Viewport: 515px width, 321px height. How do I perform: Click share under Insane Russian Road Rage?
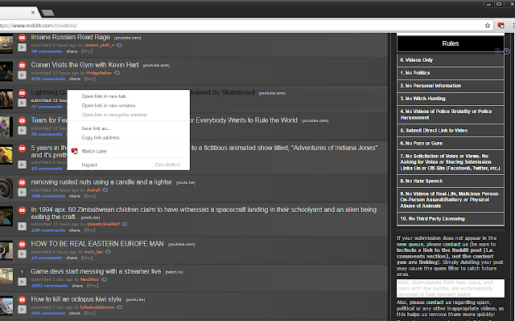click(x=72, y=51)
